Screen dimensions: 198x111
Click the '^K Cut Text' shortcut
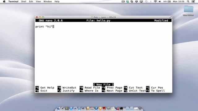click(x=133, y=88)
